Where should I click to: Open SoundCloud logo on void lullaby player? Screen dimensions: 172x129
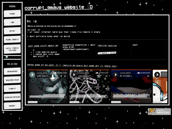(x=102, y=73)
